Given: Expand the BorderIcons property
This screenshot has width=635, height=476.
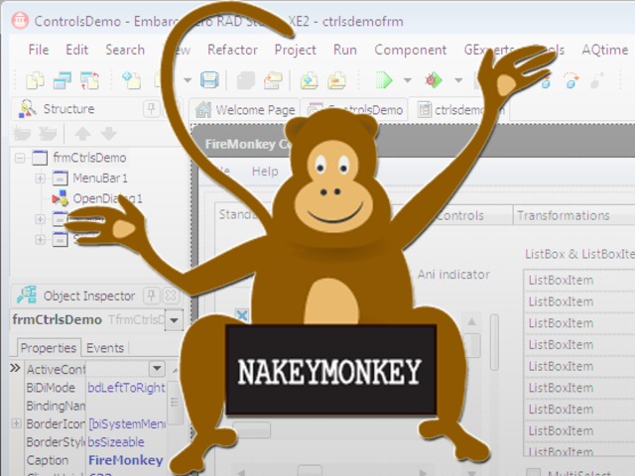Looking at the screenshot, I should point(16,423).
